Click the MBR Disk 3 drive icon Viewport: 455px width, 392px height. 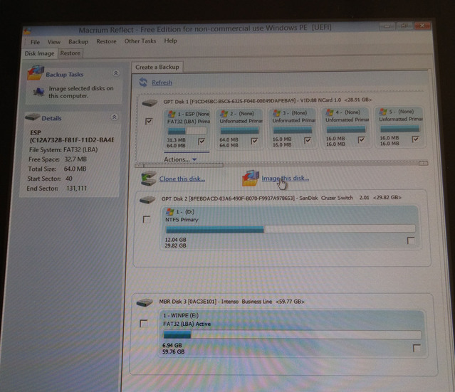145,302
